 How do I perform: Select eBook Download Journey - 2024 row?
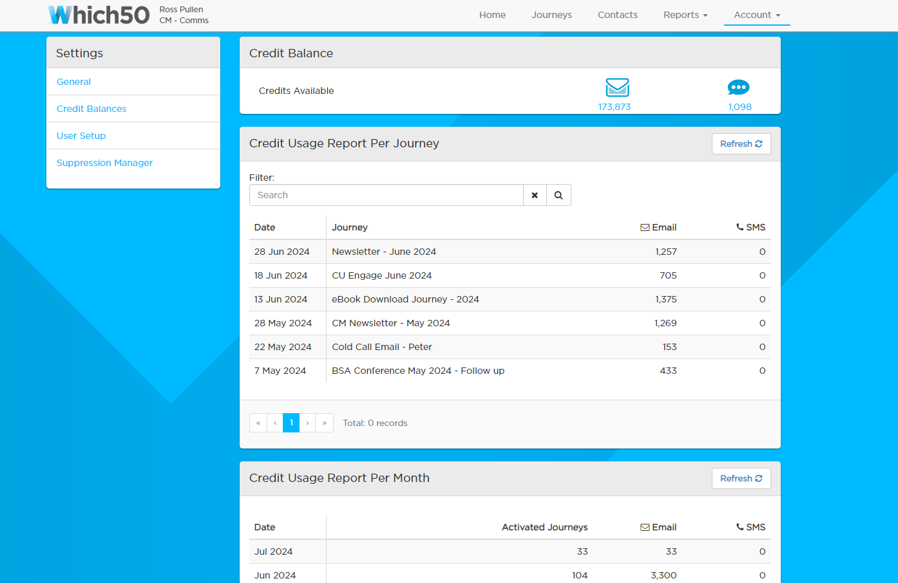coord(510,299)
